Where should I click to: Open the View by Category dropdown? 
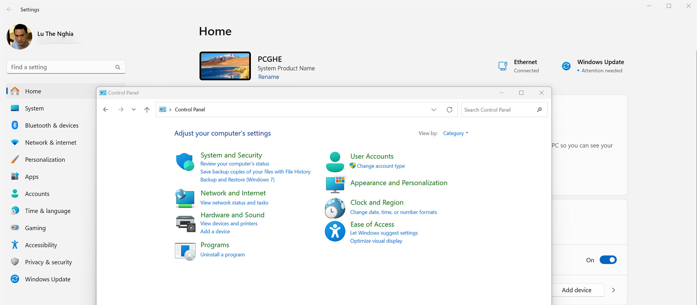pos(456,133)
